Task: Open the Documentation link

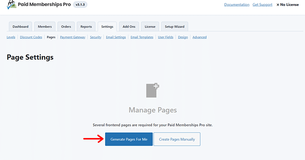Action: click(237, 5)
